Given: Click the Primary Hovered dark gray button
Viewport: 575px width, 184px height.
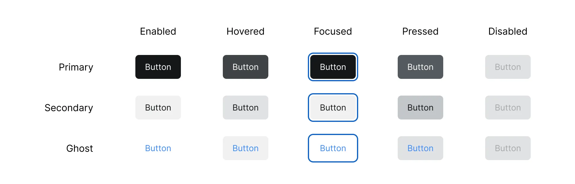Looking at the screenshot, I should click(245, 67).
